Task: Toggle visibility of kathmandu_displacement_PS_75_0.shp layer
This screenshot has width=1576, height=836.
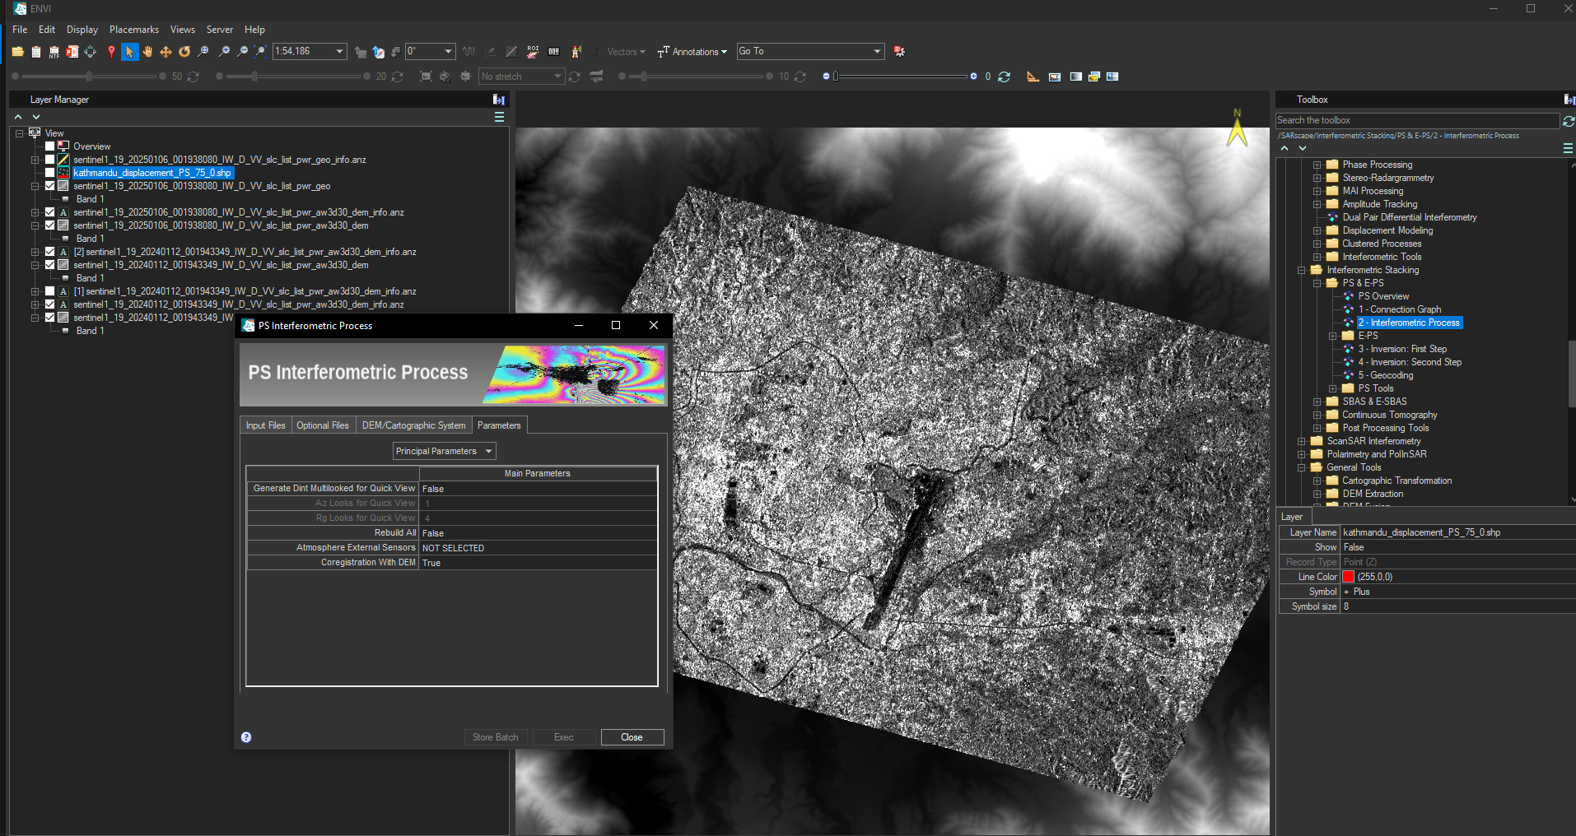Action: 50,173
